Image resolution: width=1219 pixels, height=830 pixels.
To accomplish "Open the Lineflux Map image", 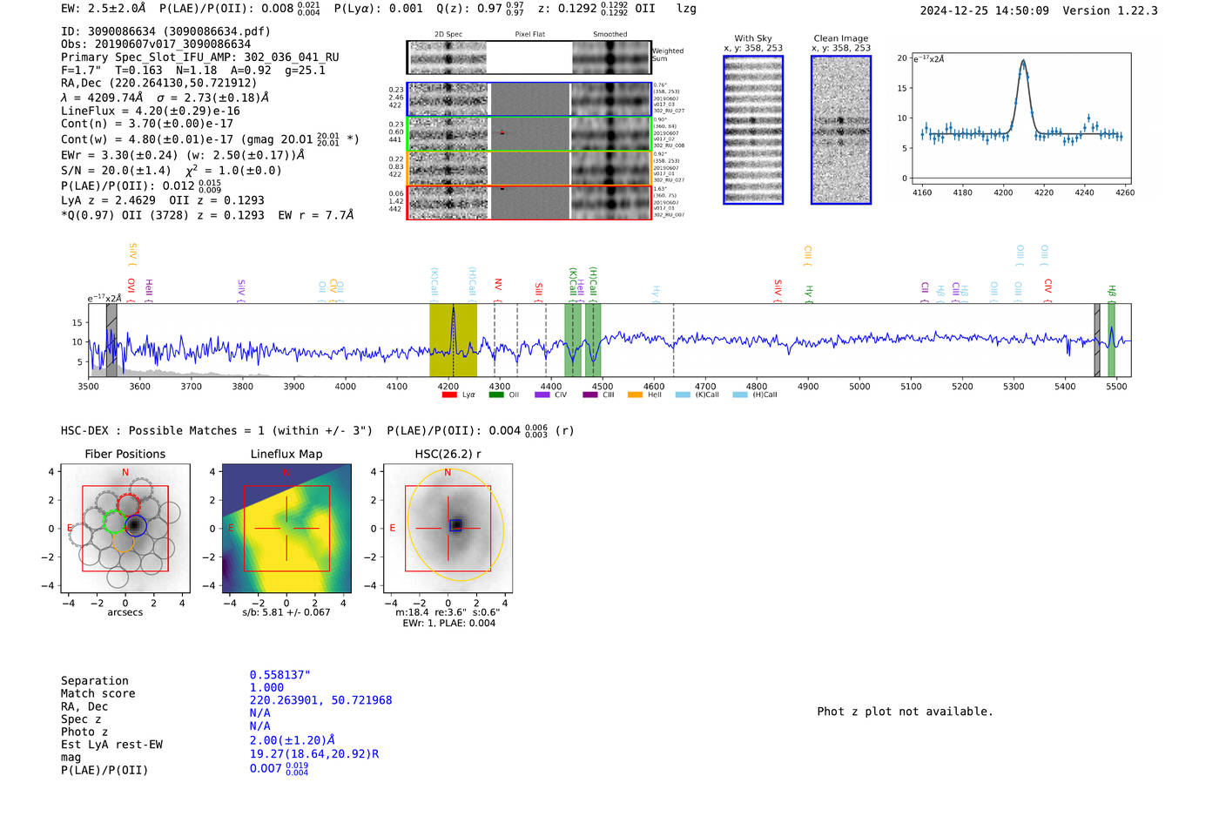I will coord(286,529).
